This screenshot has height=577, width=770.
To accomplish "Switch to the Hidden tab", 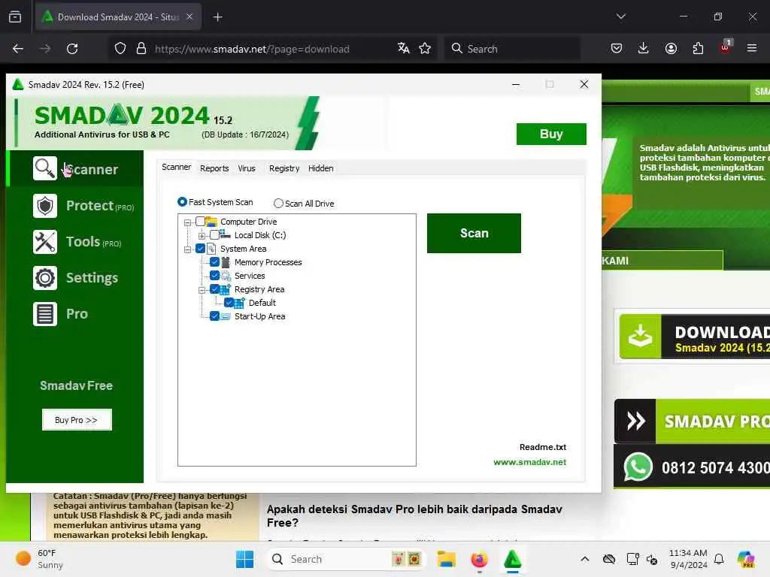I will click(320, 168).
